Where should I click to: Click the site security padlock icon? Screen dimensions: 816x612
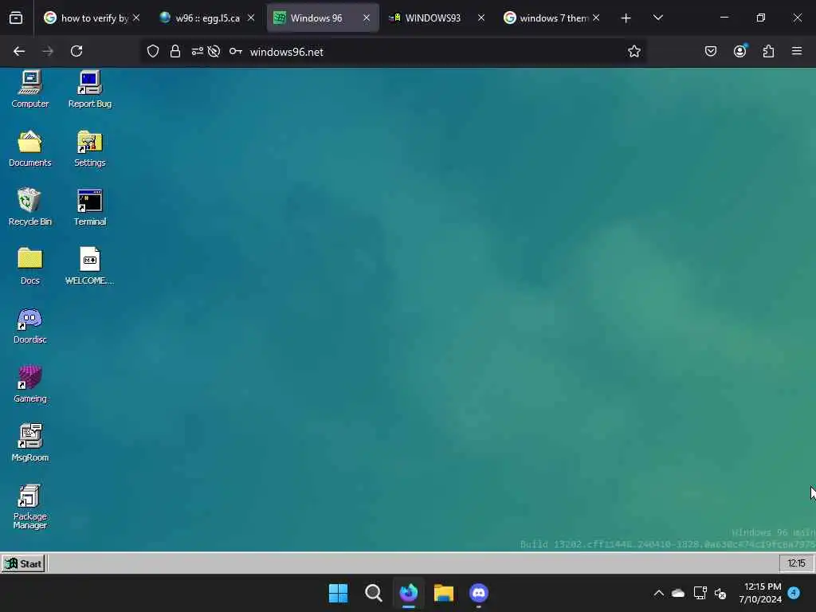pos(175,52)
